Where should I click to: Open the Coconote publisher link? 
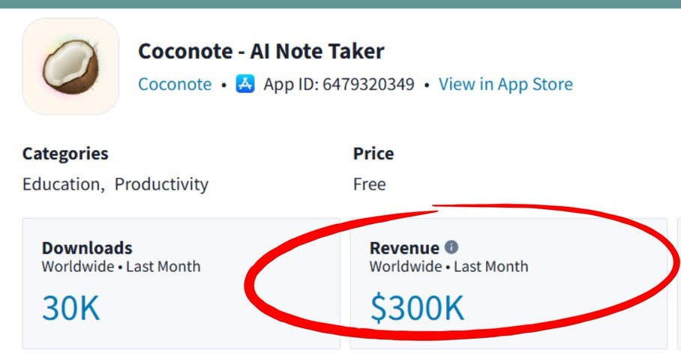click(x=175, y=84)
